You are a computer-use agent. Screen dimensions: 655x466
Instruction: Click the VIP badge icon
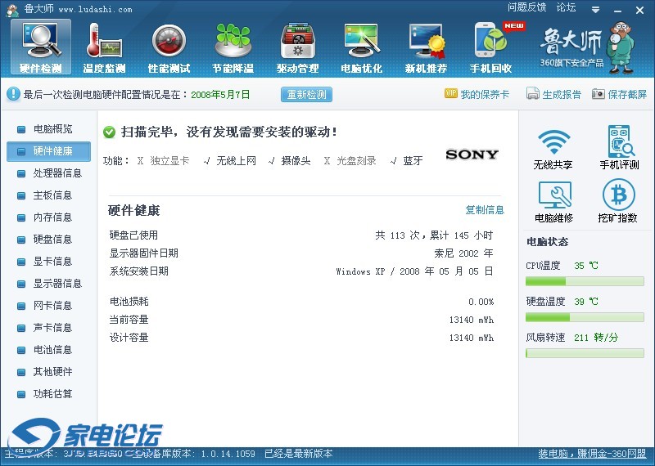(451, 93)
